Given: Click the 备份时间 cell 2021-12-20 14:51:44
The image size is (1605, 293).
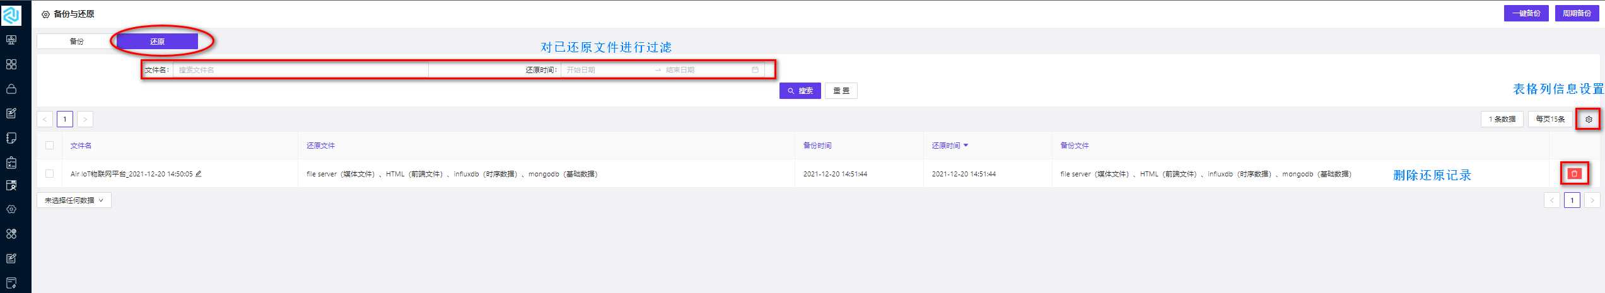Looking at the screenshot, I should [835, 174].
